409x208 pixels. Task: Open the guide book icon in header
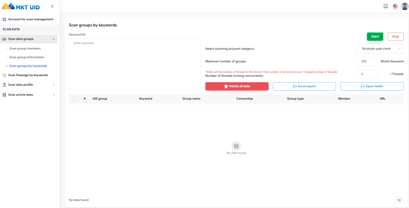(385, 6)
